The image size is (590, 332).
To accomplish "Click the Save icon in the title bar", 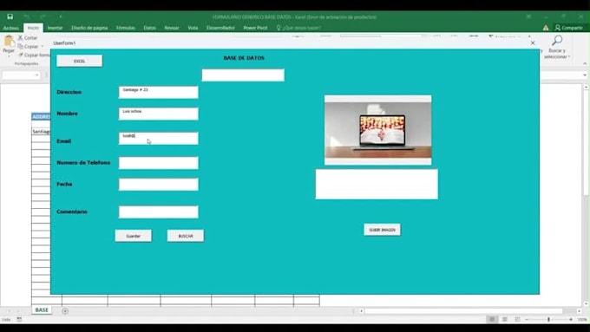I will coord(10,16).
